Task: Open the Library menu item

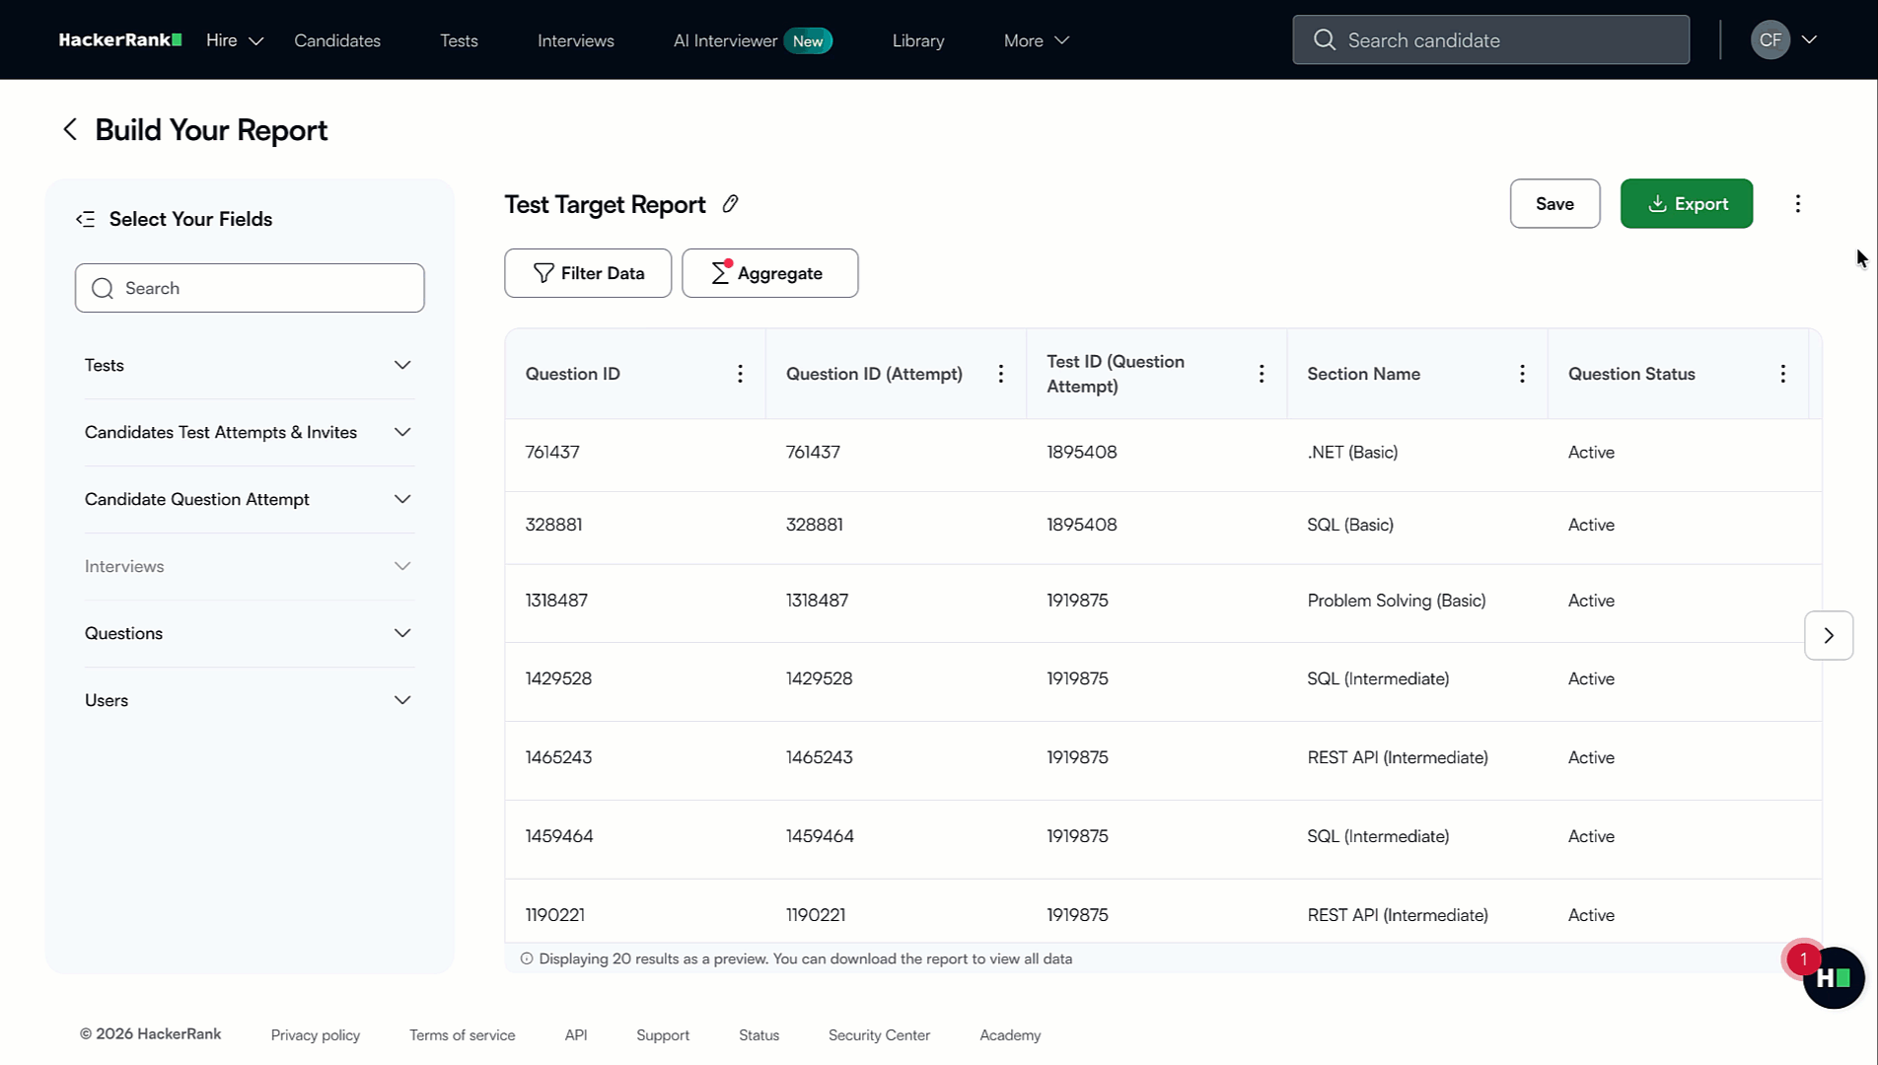Action: [x=917, y=40]
